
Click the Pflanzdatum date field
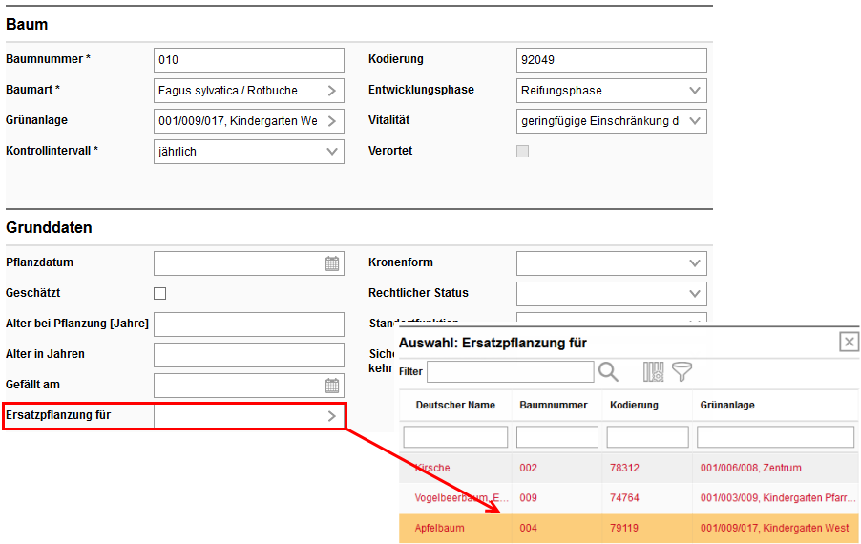tap(249, 263)
